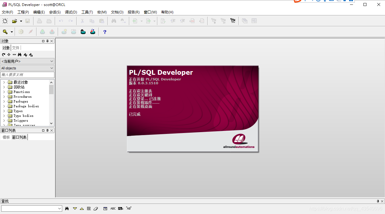The width and height of the screenshot is (385, 214).
Task: Toggle the ABC case-sensitive search option
Action: [113, 208]
